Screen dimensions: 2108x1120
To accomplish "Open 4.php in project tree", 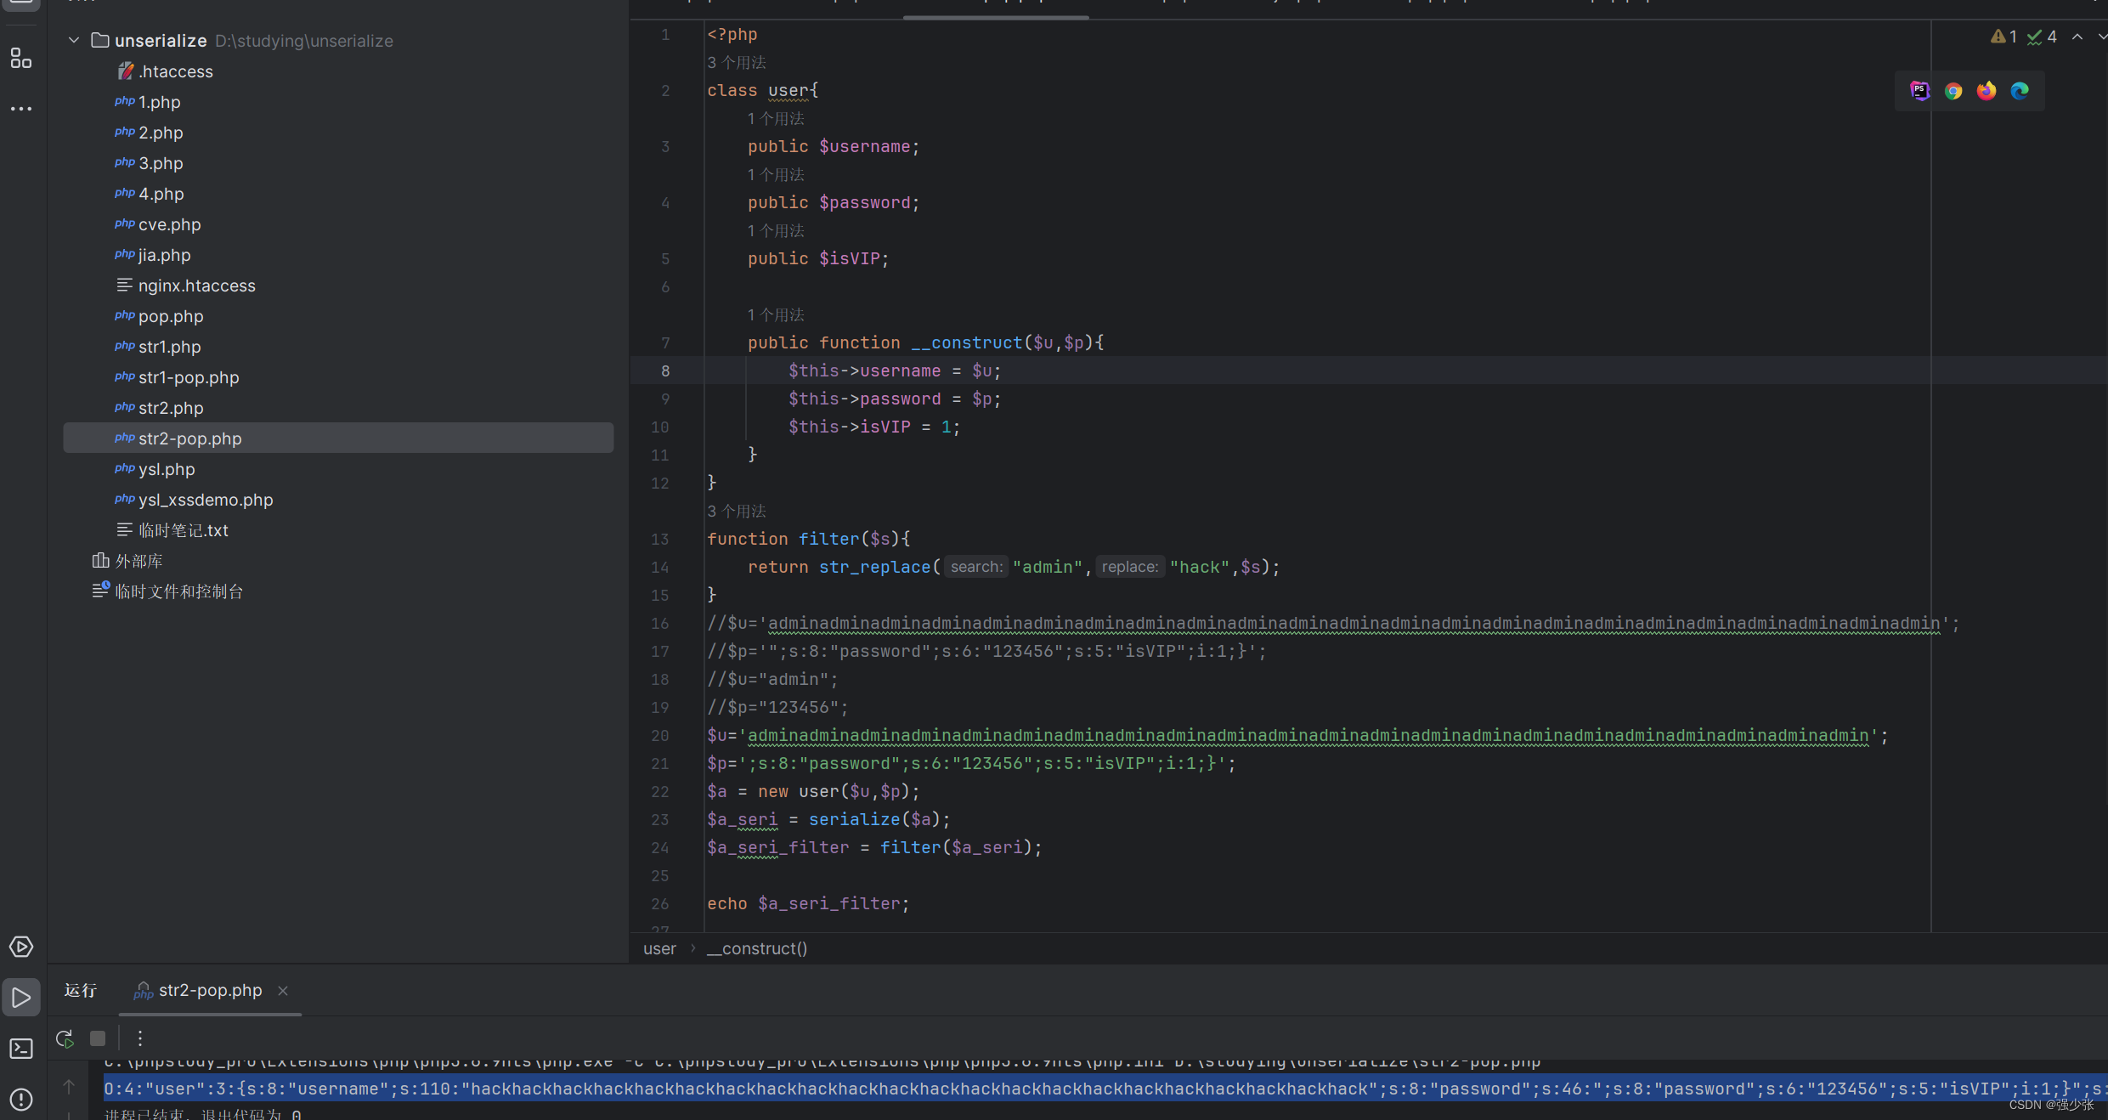I will point(161,194).
